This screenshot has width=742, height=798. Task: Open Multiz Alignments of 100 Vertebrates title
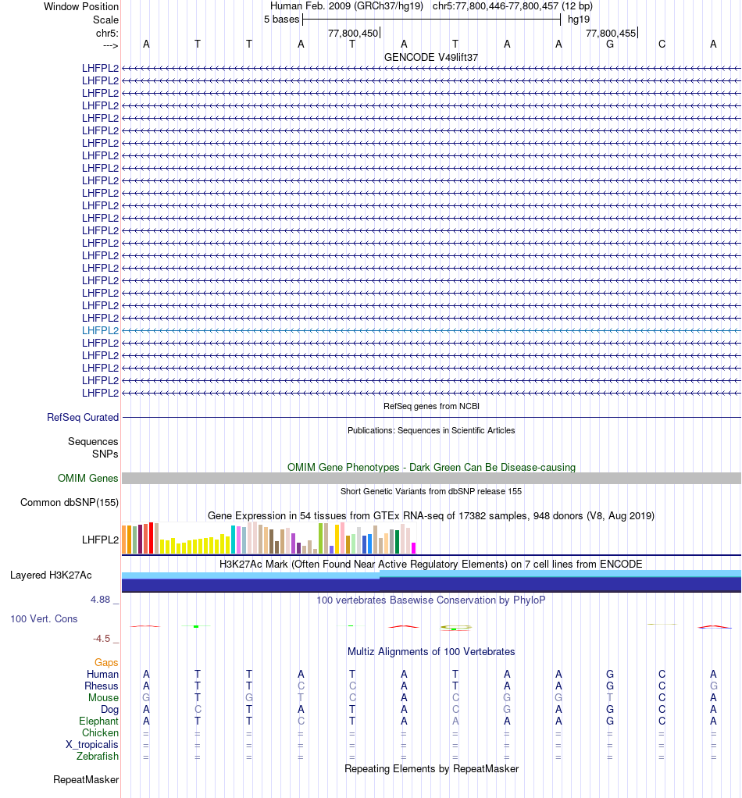click(431, 652)
